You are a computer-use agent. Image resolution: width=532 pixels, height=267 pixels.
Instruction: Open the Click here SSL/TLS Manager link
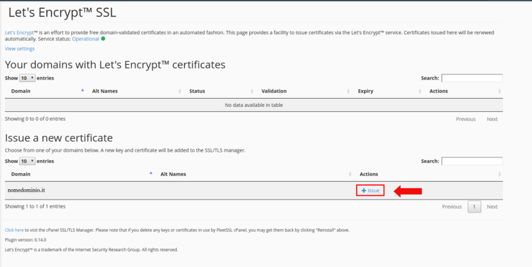pos(14,230)
